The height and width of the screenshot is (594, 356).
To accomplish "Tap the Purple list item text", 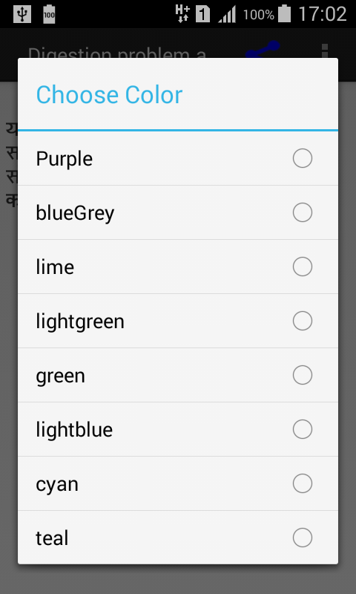I will click(64, 159).
